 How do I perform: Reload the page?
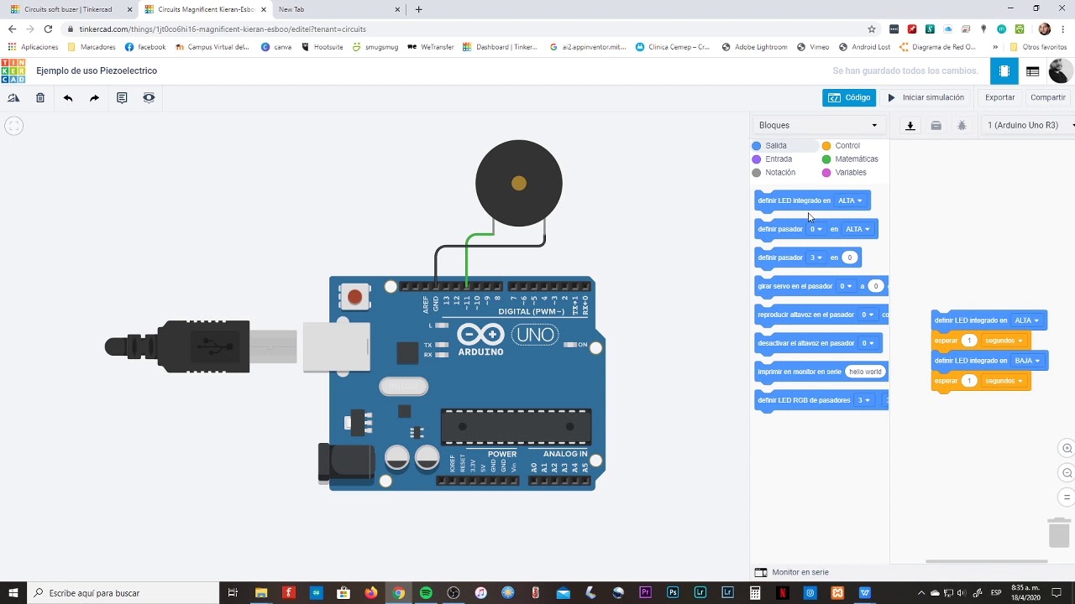point(48,29)
